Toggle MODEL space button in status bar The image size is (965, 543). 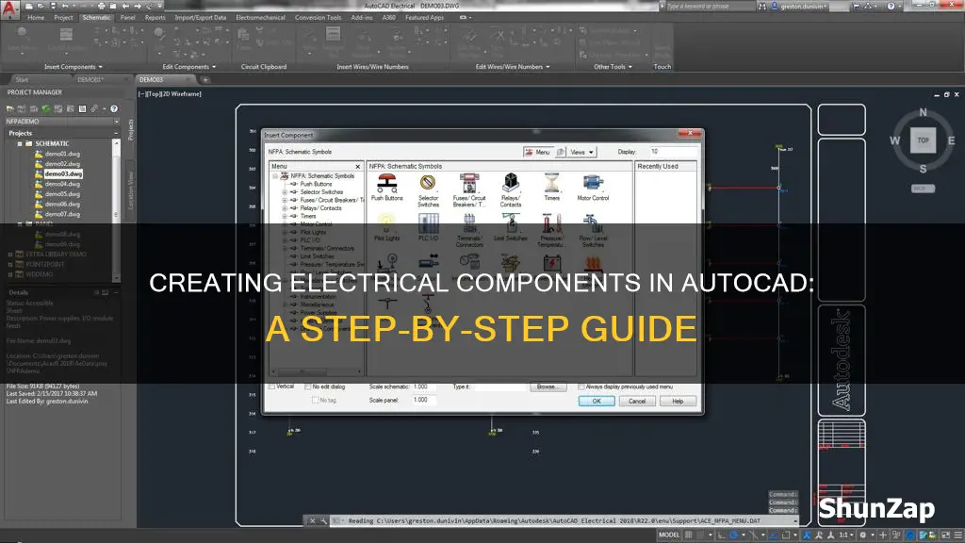[x=669, y=535]
